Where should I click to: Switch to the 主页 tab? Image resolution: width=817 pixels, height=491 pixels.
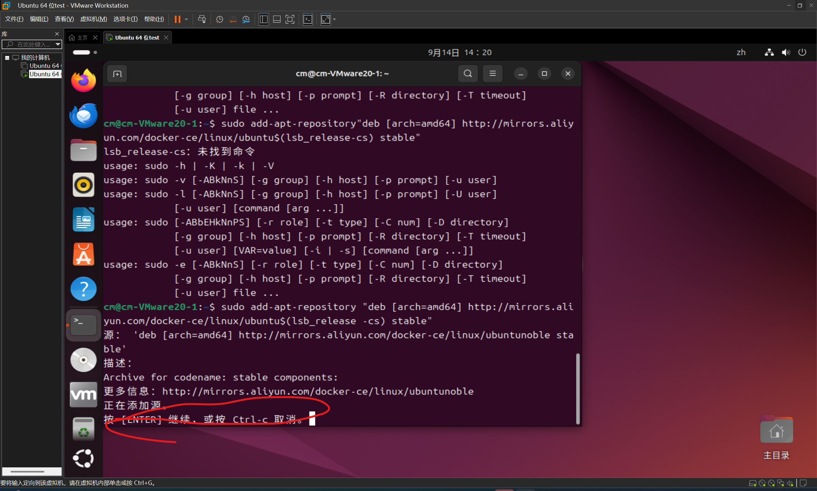point(79,38)
